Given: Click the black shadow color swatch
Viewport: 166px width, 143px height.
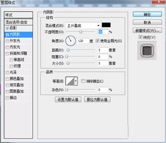Looking at the screenshot, I should point(106,25).
